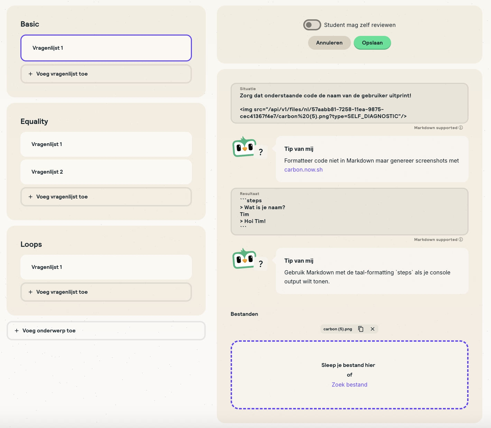Click plus icon of Voeg onderwerp toe
Image resolution: width=491 pixels, height=428 pixels.
point(17,331)
